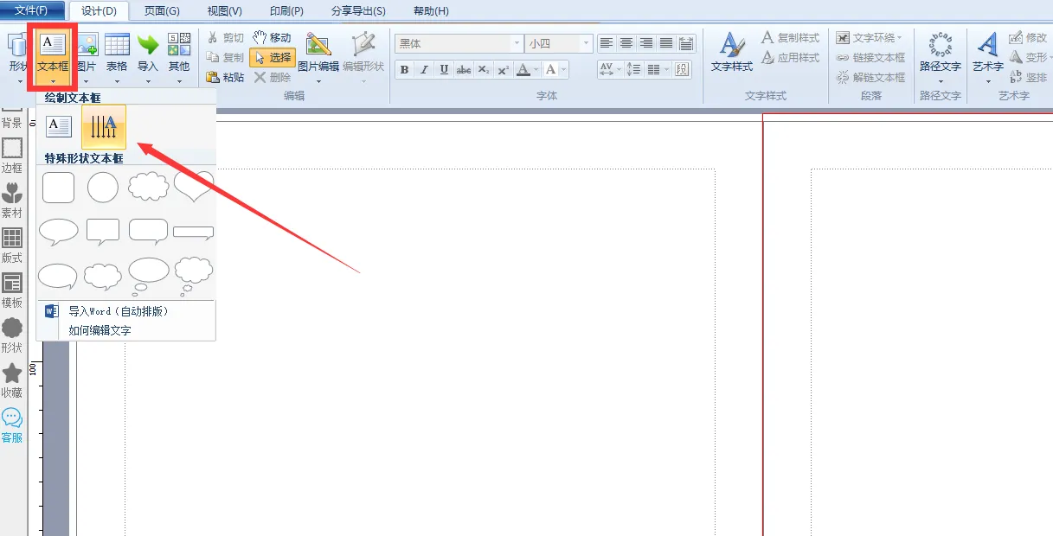Click the 图片编辑 image edit tool

pos(318,57)
